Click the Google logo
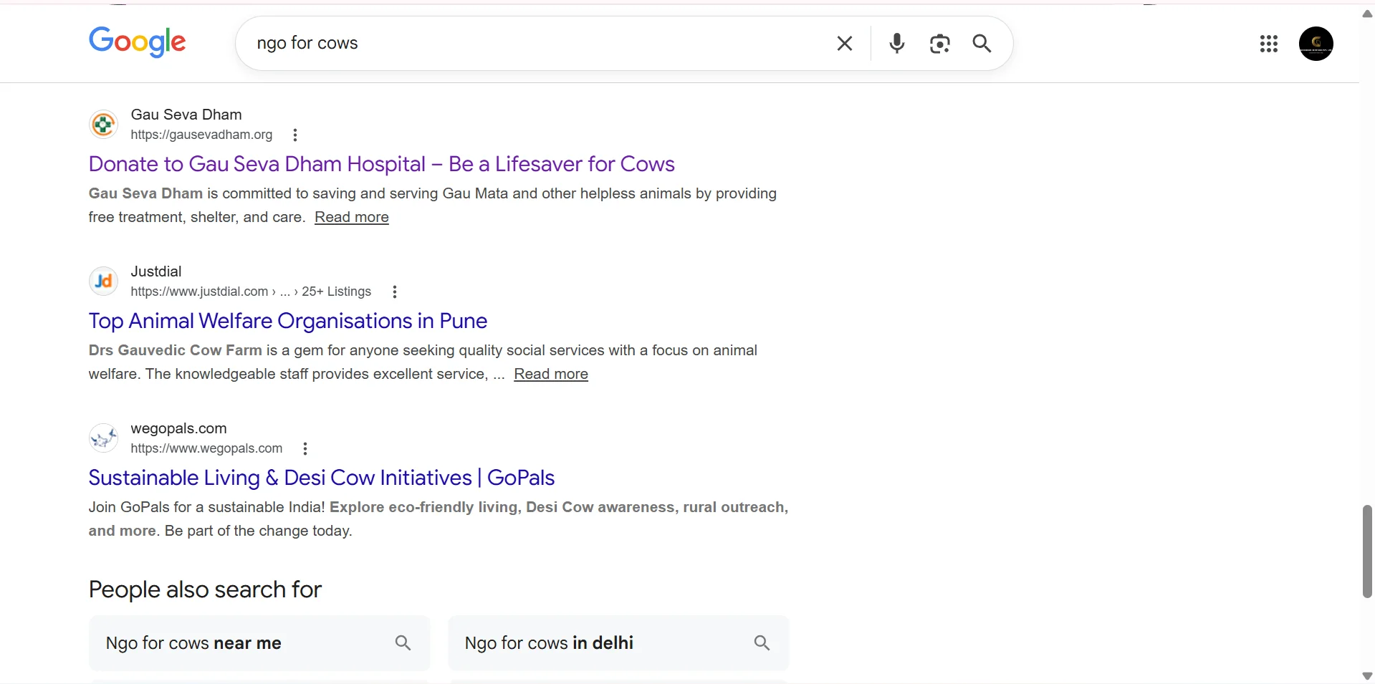Screen dimensions: 1375x684 coord(137,42)
